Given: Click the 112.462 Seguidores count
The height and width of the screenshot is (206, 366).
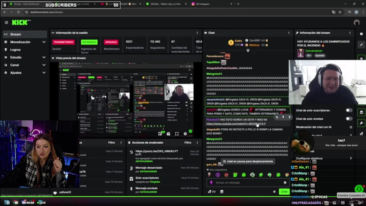Looking at the screenshot, I should point(155,41).
